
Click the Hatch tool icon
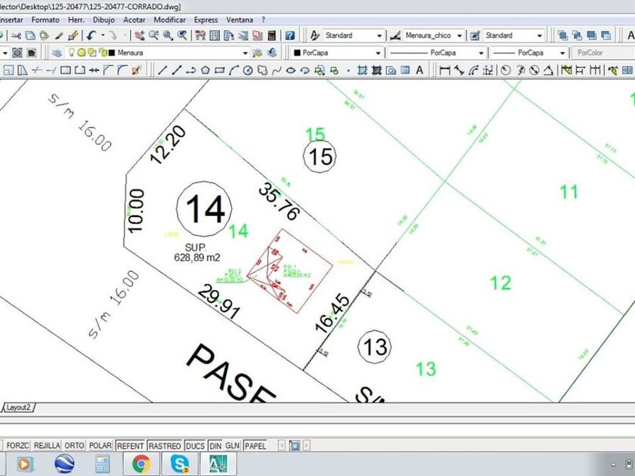click(x=362, y=70)
